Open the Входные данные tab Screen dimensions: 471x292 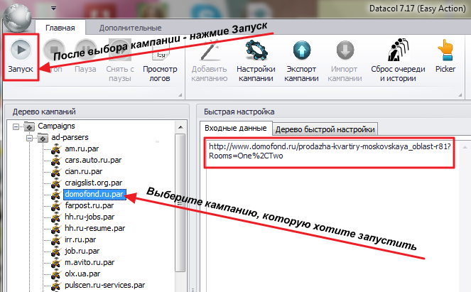pos(236,129)
